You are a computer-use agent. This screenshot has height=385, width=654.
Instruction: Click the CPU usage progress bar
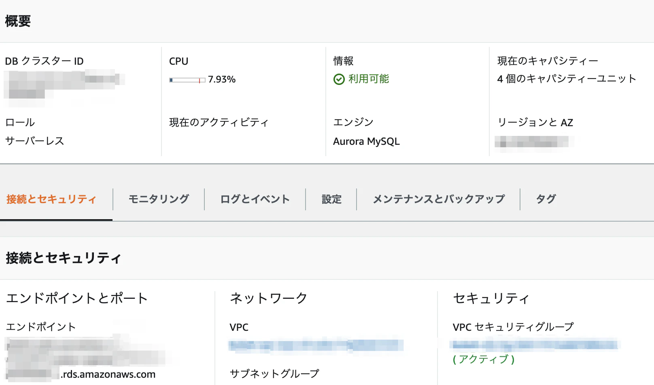tap(187, 80)
